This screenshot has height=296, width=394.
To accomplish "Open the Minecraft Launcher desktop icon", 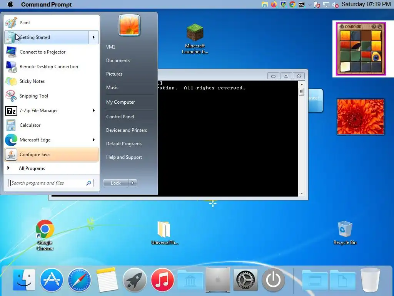I will click(195, 39).
